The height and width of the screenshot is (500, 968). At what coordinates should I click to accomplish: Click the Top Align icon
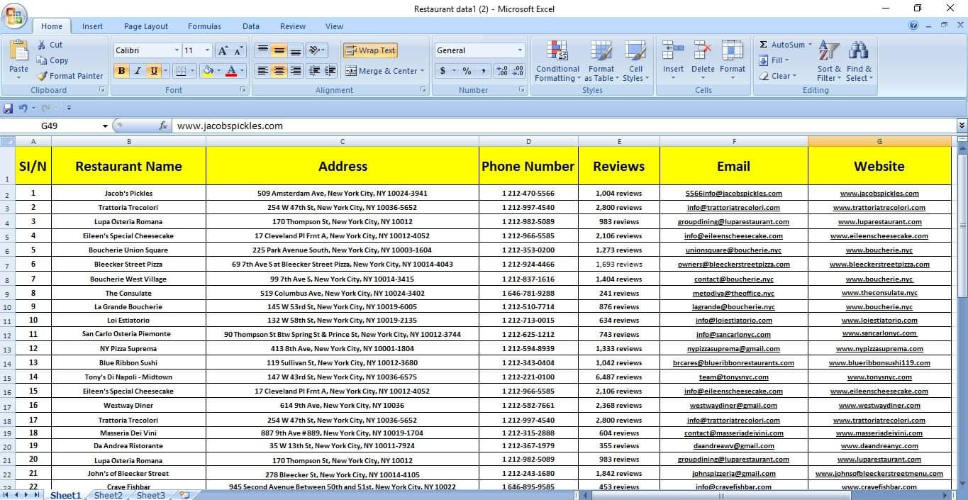(x=262, y=50)
